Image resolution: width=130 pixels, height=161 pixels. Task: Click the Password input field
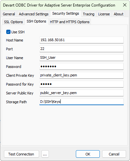[81, 66]
